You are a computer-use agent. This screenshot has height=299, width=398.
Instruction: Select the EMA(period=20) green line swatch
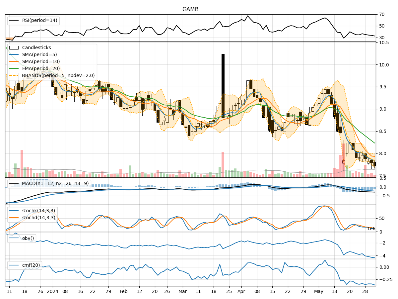(14, 68)
